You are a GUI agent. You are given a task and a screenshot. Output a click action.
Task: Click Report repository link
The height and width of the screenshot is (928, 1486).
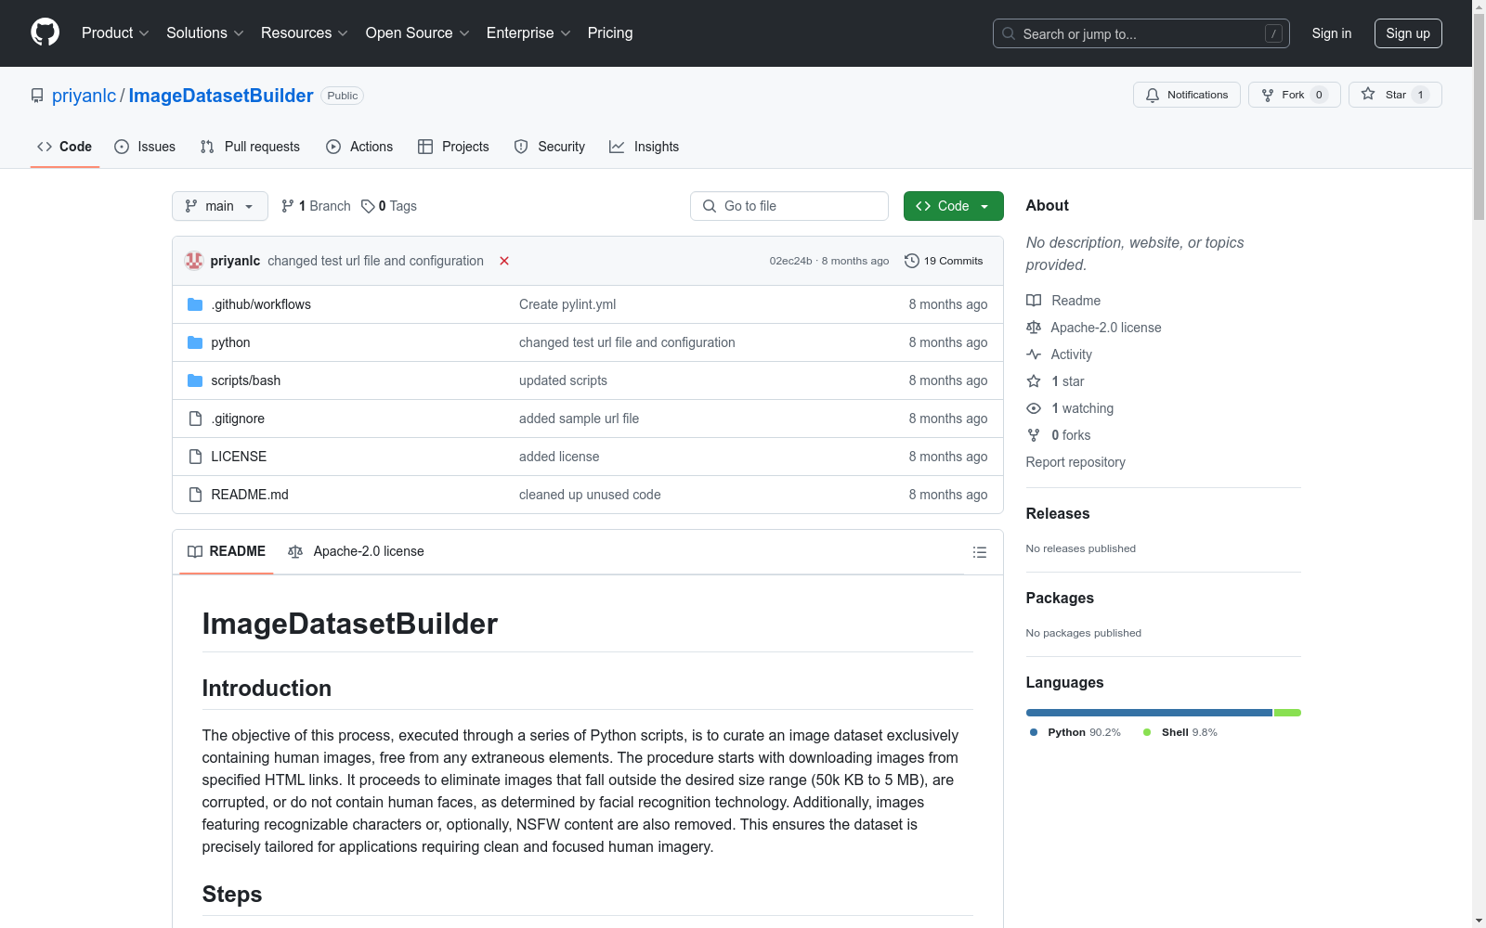1075,462
